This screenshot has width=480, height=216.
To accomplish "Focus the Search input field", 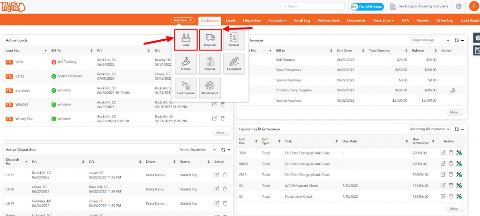I will click(313, 6).
